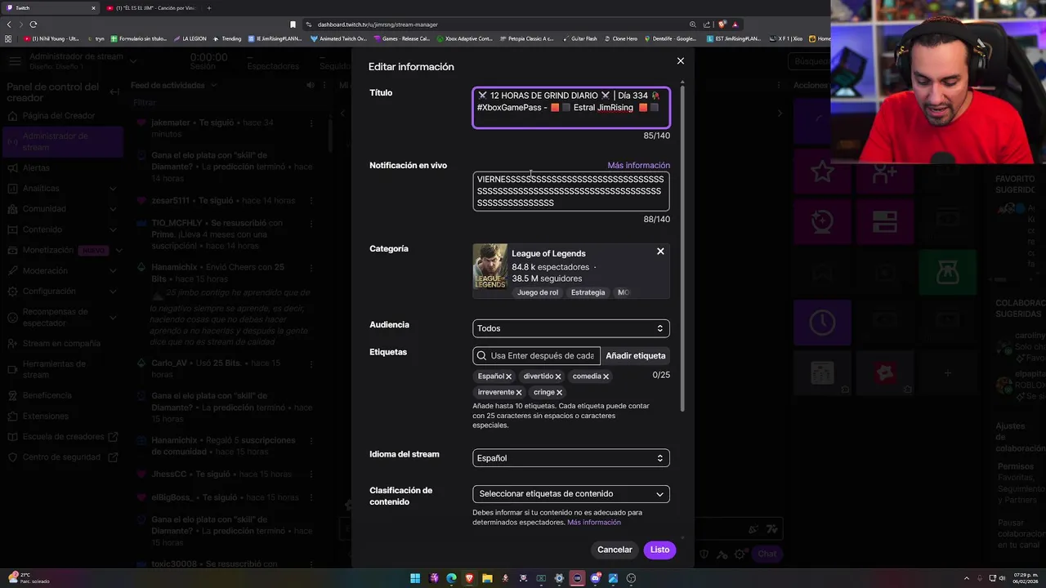Open the hamburger menu in dashboard
This screenshot has height=588, width=1046.
coord(15,61)
